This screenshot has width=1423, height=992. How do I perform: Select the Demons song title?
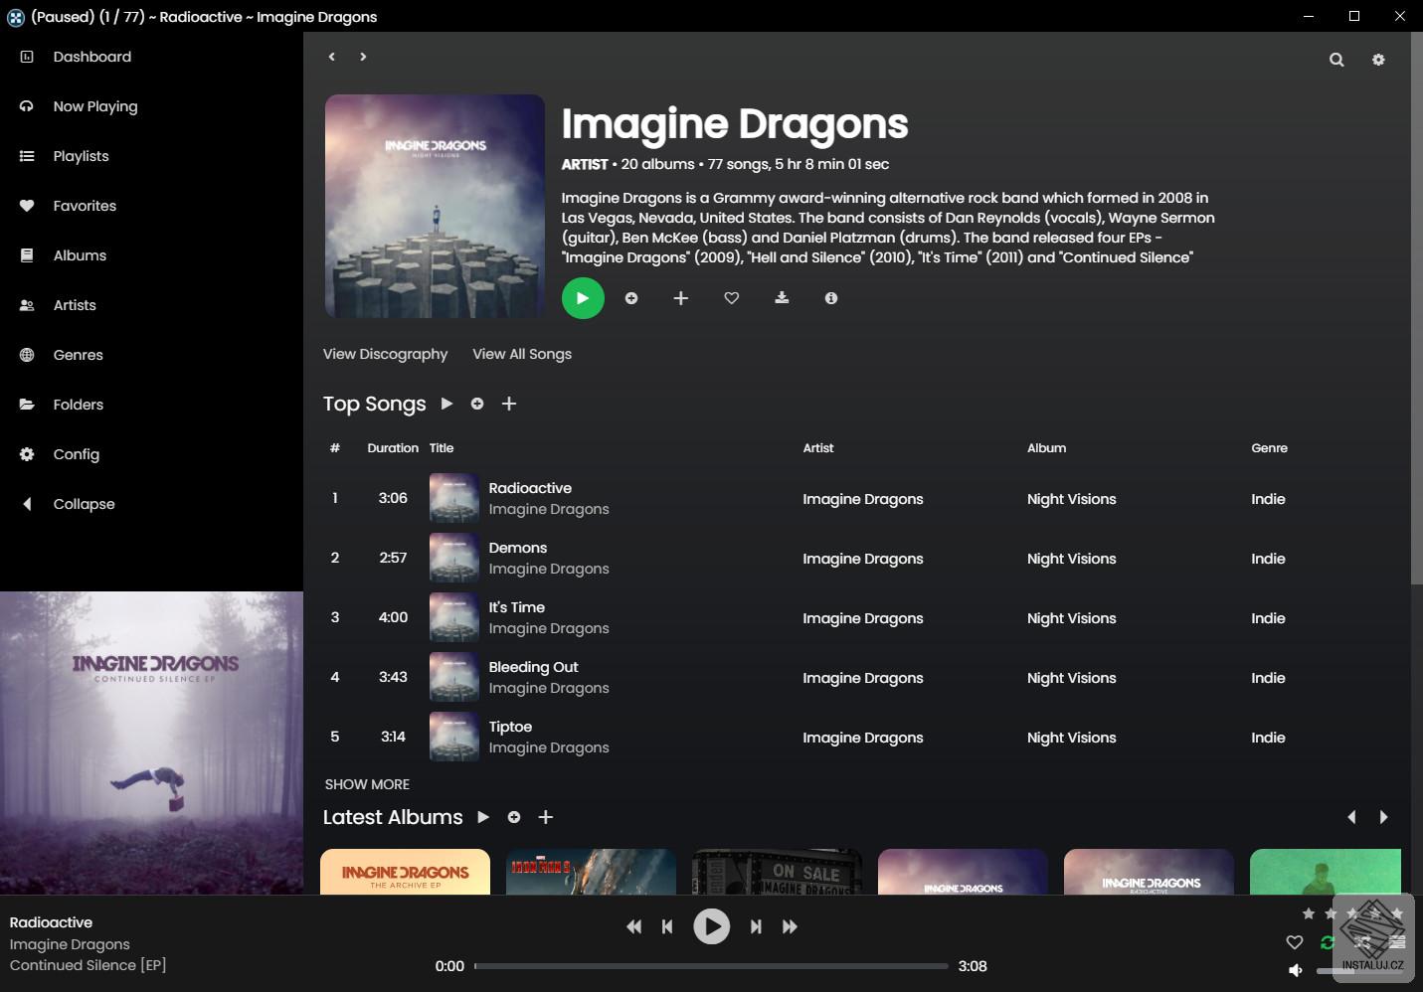click(518, 548)
